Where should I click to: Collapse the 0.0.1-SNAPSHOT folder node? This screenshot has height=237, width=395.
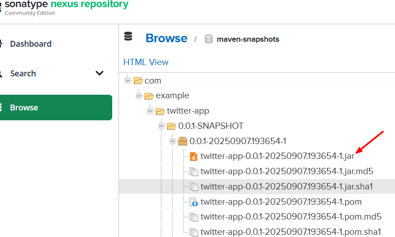(x=161, y=126)
